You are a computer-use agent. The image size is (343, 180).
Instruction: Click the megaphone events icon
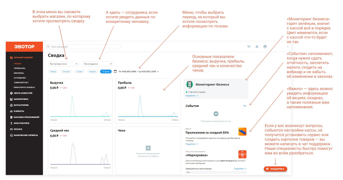[216, 114]
